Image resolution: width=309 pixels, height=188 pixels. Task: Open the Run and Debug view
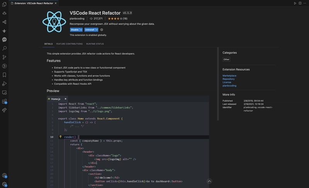point(4,84)
